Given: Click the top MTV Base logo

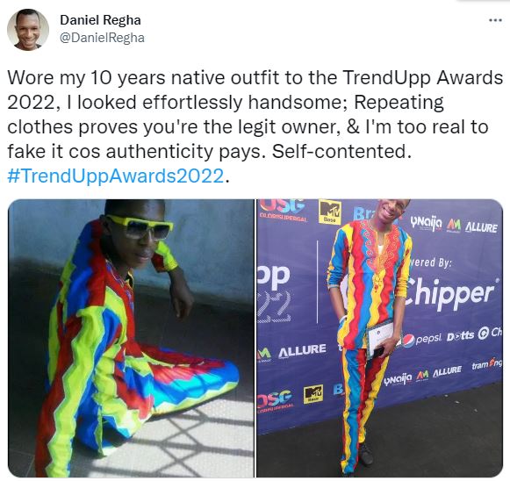Looking at the screenshot, I should point(330,212).
